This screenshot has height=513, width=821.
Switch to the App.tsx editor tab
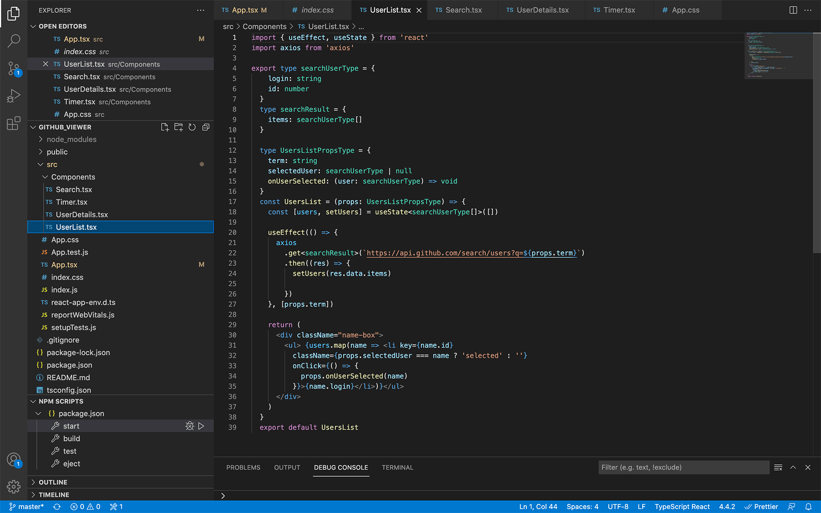[x=249, y=10]
